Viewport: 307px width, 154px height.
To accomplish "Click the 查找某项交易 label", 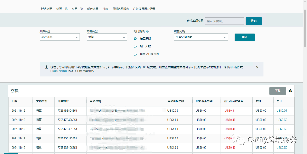I will [195, 21].
